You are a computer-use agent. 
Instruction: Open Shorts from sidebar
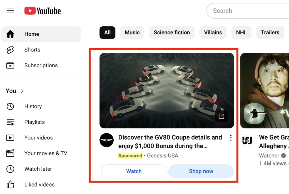pyautogui.click(x=32, y=50)
